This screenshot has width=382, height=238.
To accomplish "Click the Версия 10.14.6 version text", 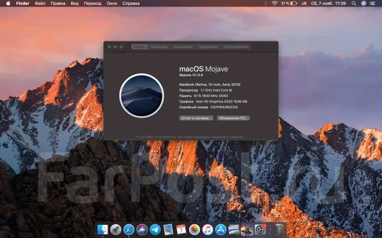I will [x=191, y=75].
